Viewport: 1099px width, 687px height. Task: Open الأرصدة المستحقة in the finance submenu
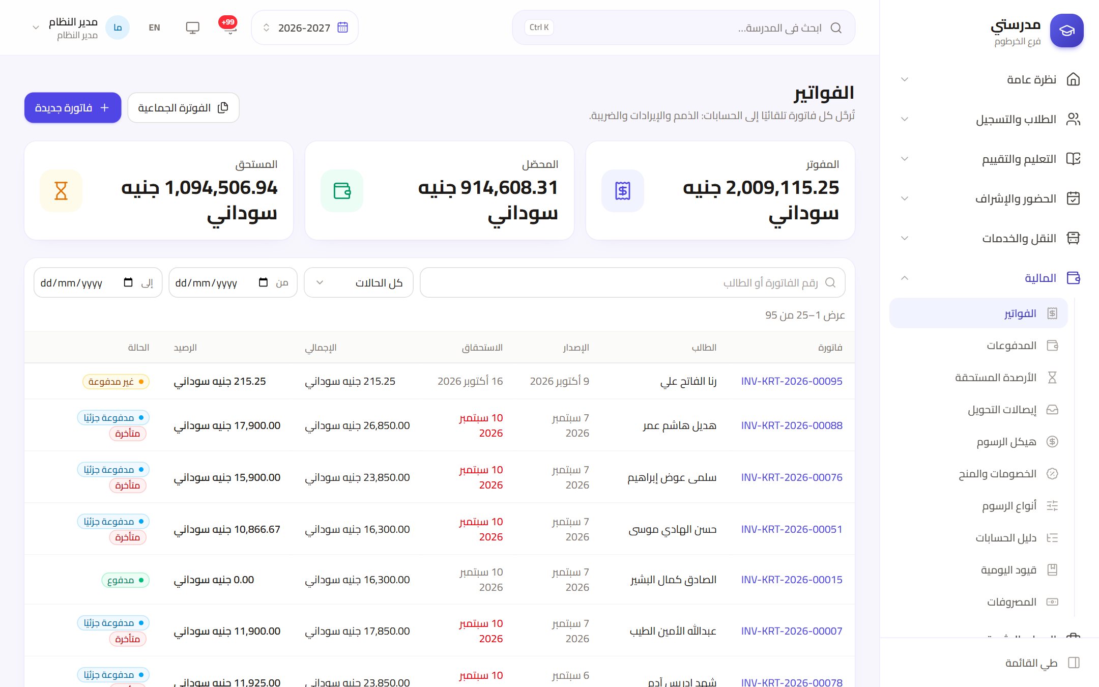click(978, 378)
